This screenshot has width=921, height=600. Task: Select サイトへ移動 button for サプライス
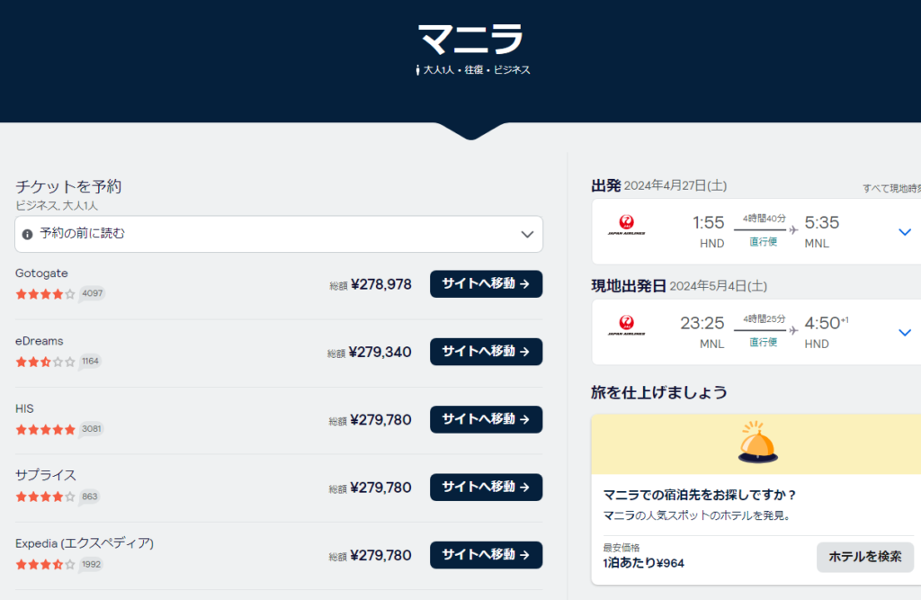click(486, 487)
